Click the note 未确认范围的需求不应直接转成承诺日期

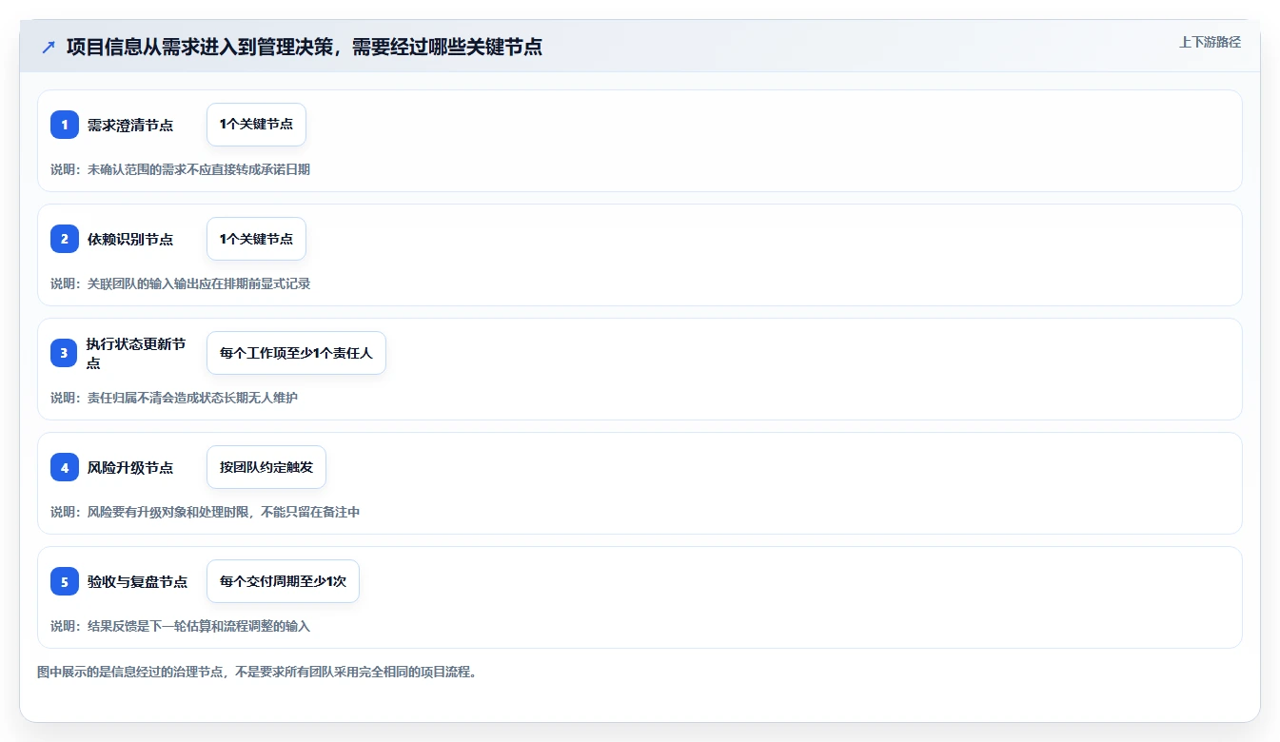tap(180, 169)
